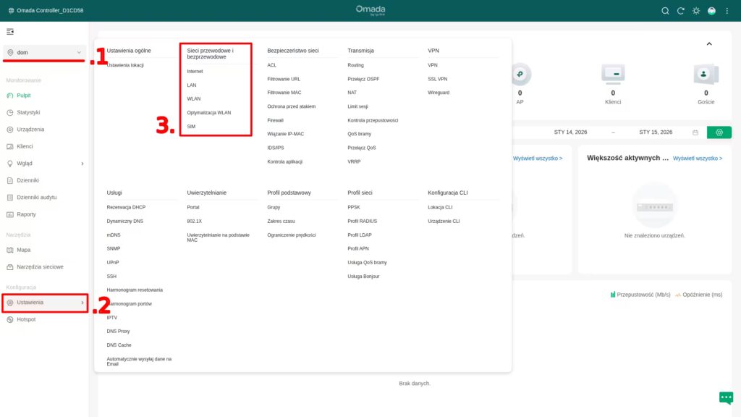Click 'Wyświetl wszystko' link
741x417 pixels.
(x=538, y=159)
